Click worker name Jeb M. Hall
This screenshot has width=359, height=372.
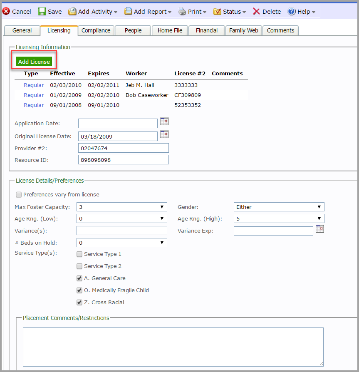(140, 85)
